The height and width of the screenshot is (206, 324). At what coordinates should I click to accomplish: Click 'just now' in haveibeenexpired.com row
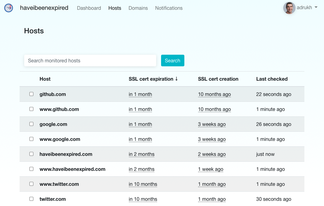click(265, 154)
